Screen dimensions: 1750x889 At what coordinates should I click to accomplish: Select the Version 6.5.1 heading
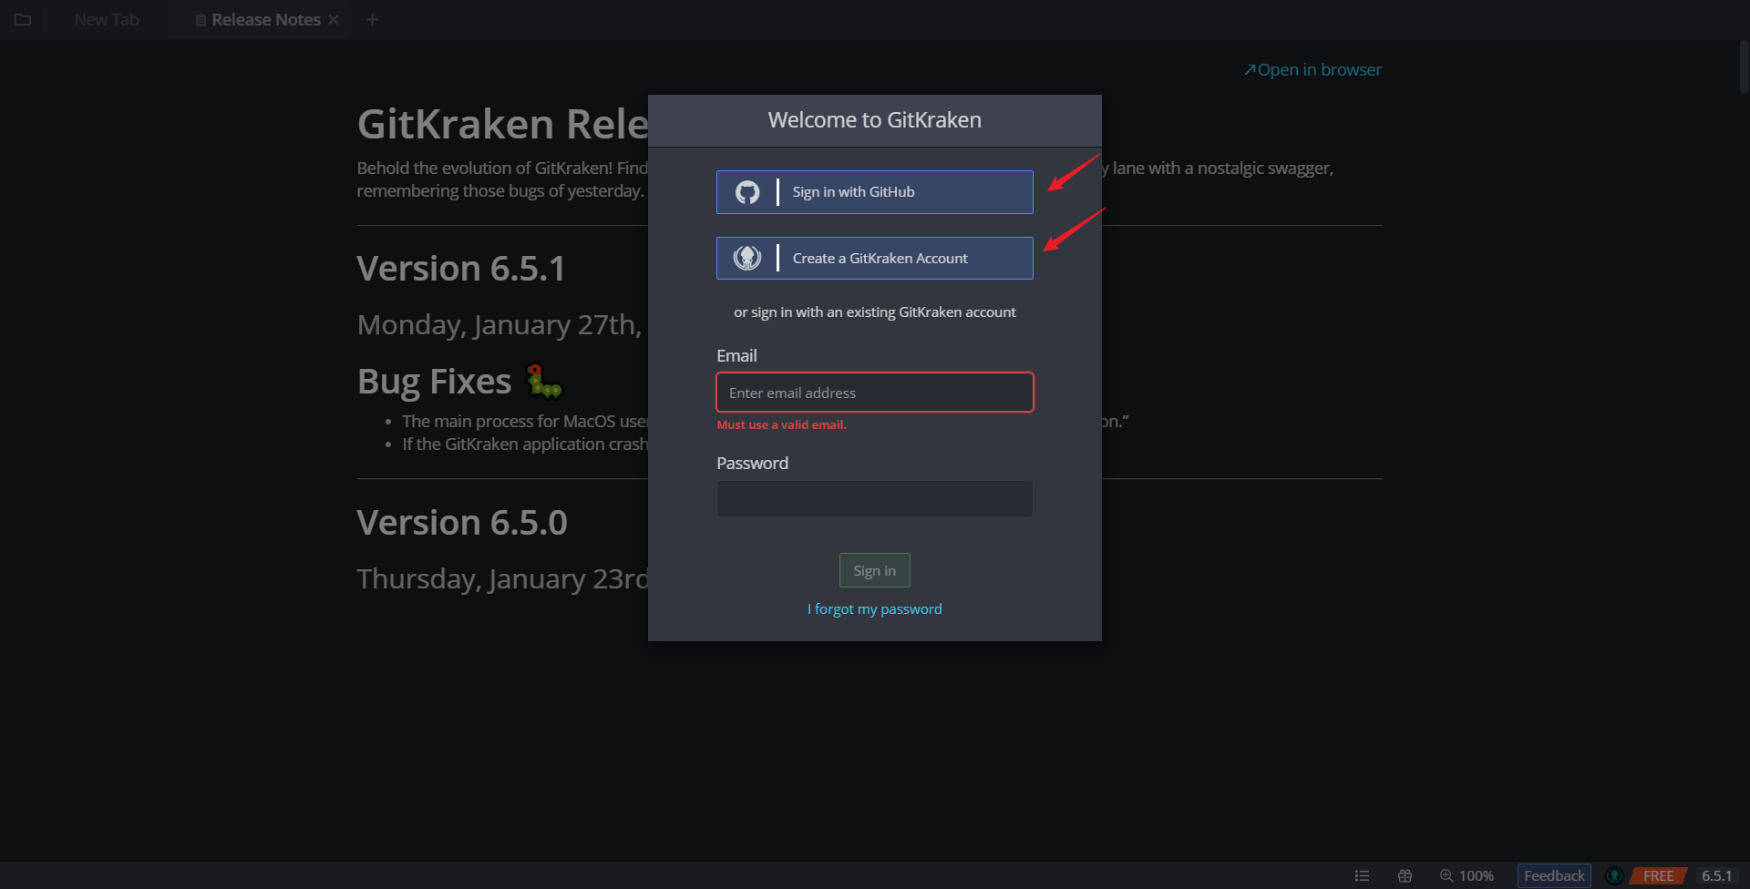click(461, 269)
